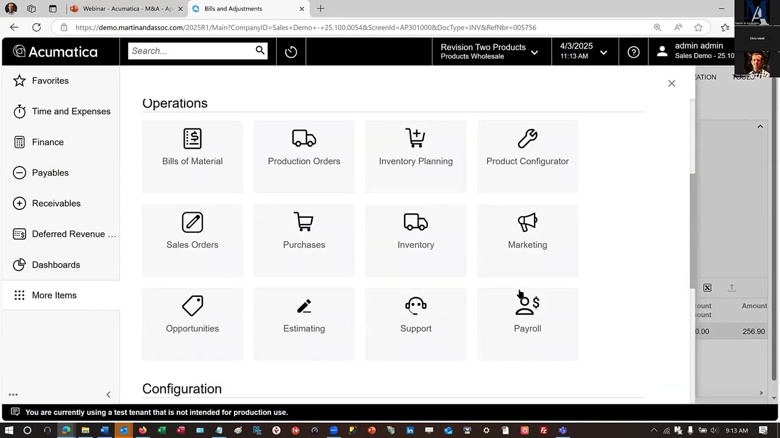Screen dimensions: 780x438
Task: Select Favorites in the left sidebar
Action: coord(60,81)
